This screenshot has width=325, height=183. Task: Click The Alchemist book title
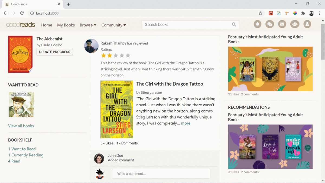click(49, 39)
